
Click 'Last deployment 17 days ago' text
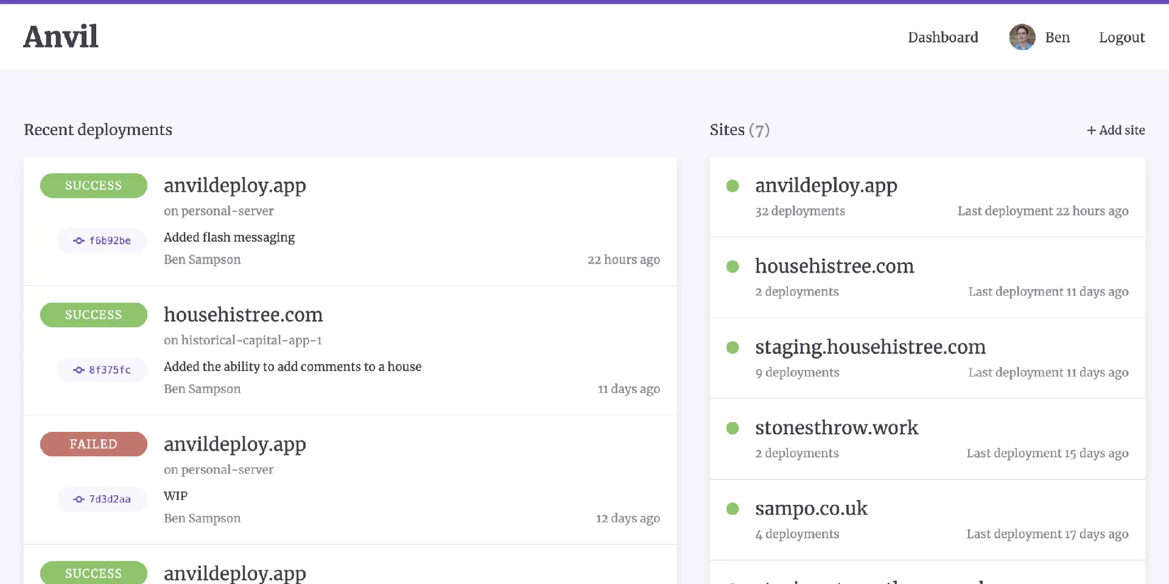(1047, 534)
